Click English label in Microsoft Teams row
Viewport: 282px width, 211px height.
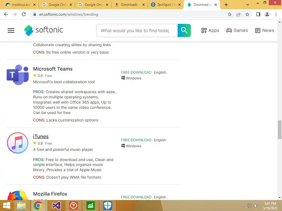point(160,72)
